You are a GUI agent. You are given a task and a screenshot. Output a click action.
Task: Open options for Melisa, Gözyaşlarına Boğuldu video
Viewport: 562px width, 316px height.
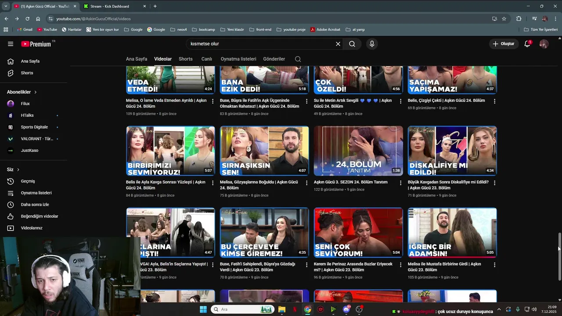307,183
